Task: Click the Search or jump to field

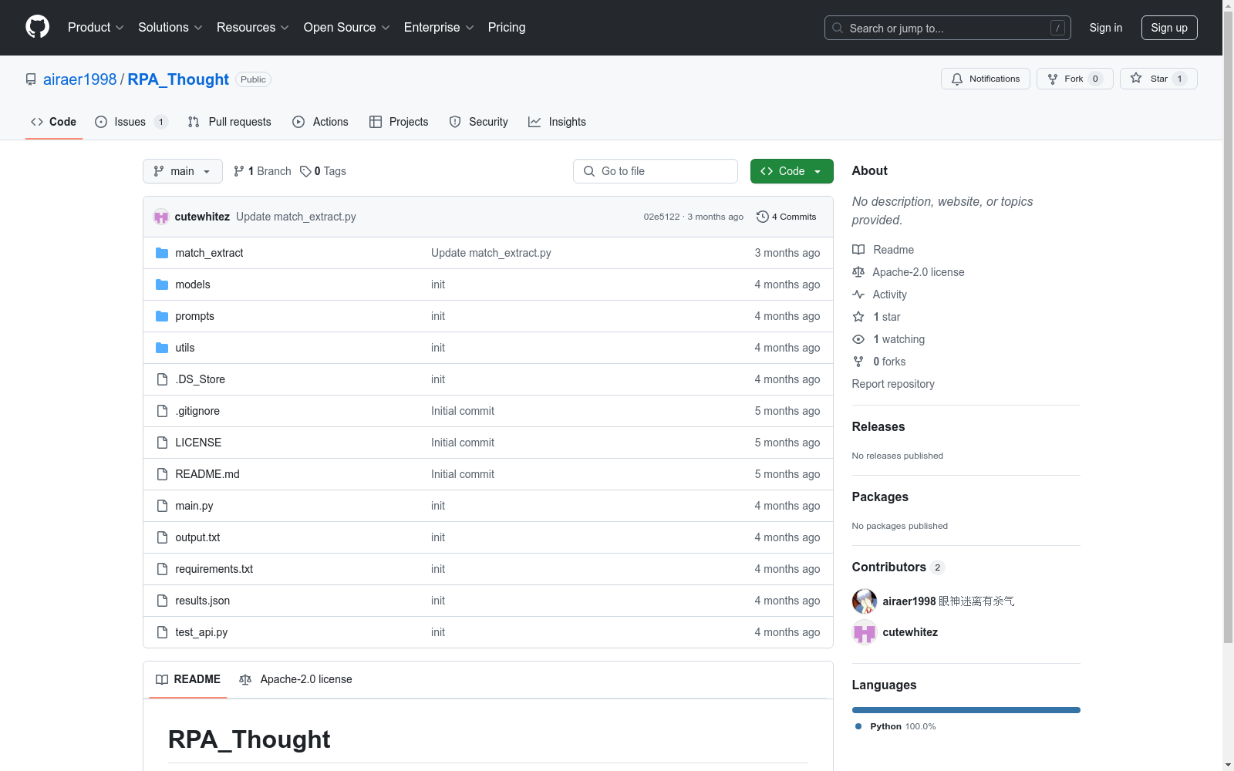Action: (948, 28)
